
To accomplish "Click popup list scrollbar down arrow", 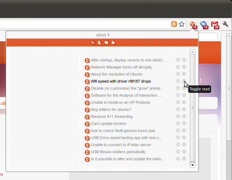I will pyautogui.click(x=193, y=165).
